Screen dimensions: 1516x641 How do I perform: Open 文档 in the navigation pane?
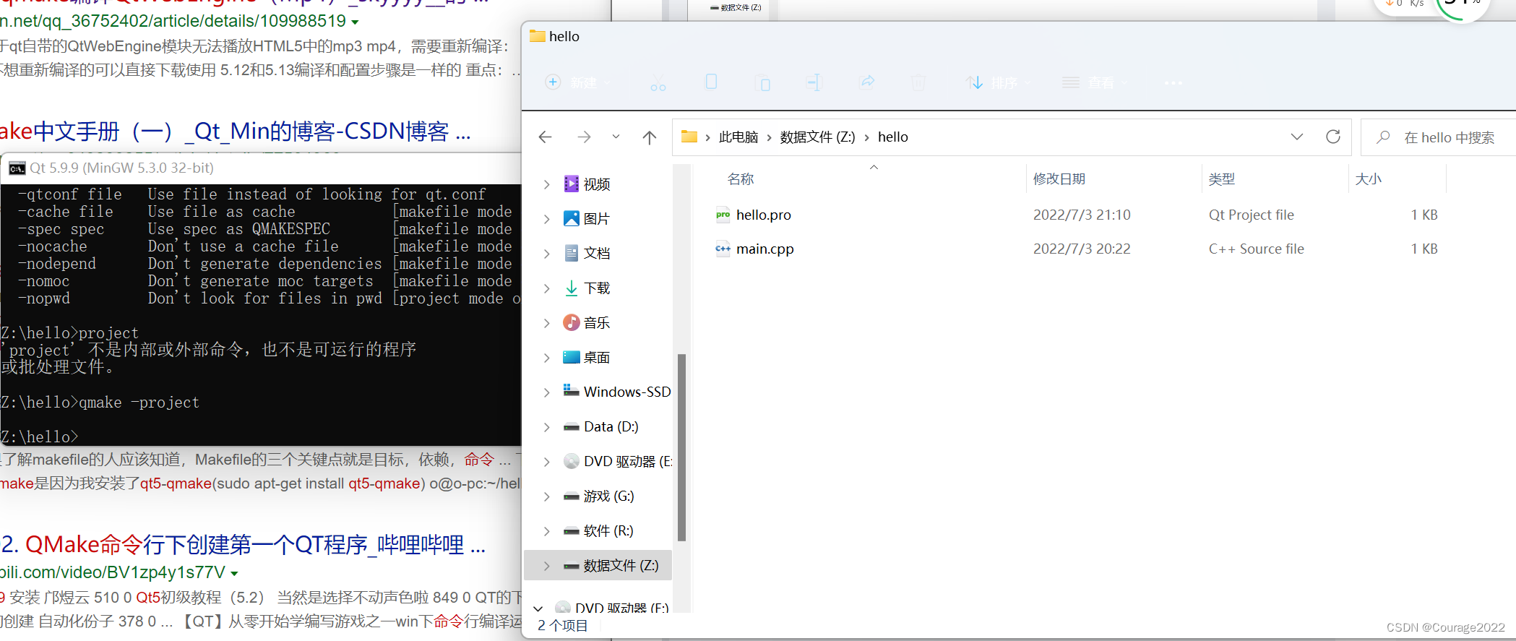tap(596, 254)
